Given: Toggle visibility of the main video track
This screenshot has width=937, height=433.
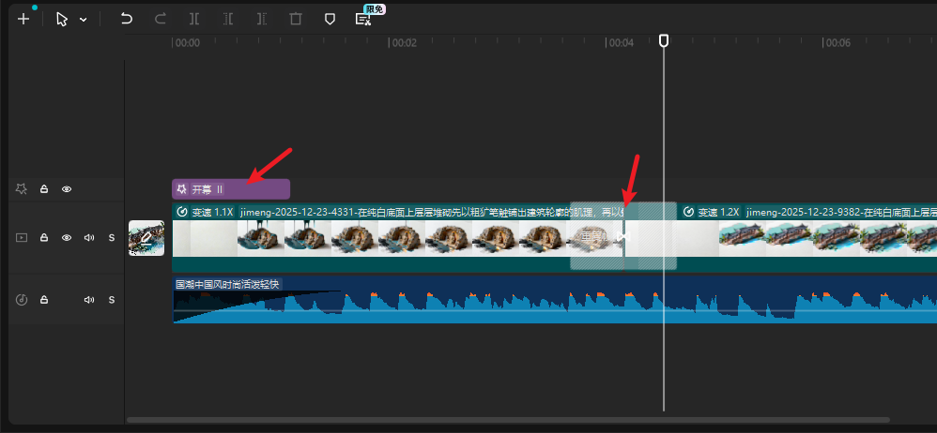Looking at the screenshot, I should coord(67,238).
